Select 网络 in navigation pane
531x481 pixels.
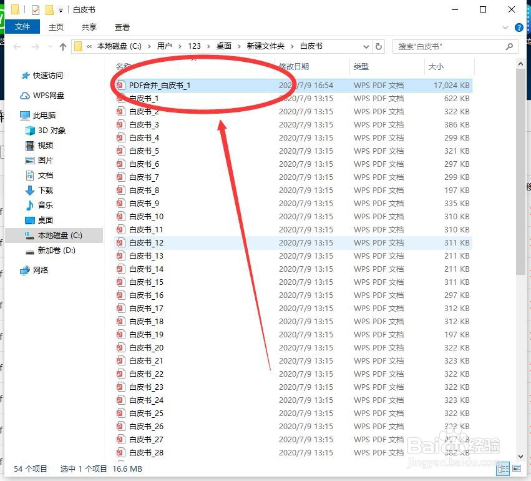pyautogui.click(x=34, y=270)
